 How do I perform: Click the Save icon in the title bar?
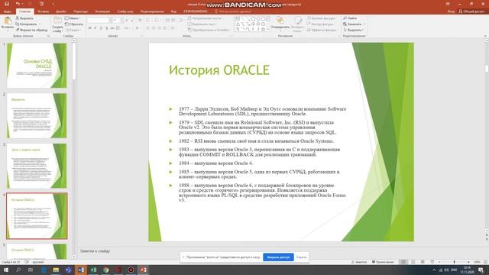click(7, 4)
